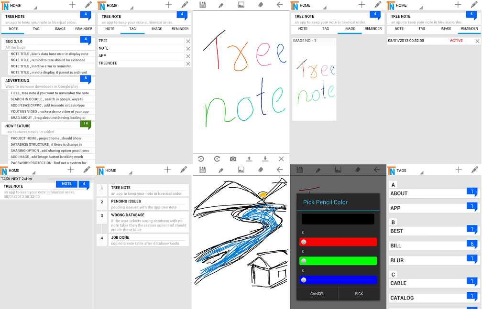Viewport: 482px width, 309px height.
Task: Tap the download arrow icon below the drawing
Action: click(x=265, y=159)
